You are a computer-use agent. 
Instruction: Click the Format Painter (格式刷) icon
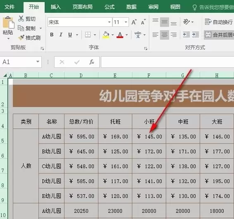click(21, 38)
